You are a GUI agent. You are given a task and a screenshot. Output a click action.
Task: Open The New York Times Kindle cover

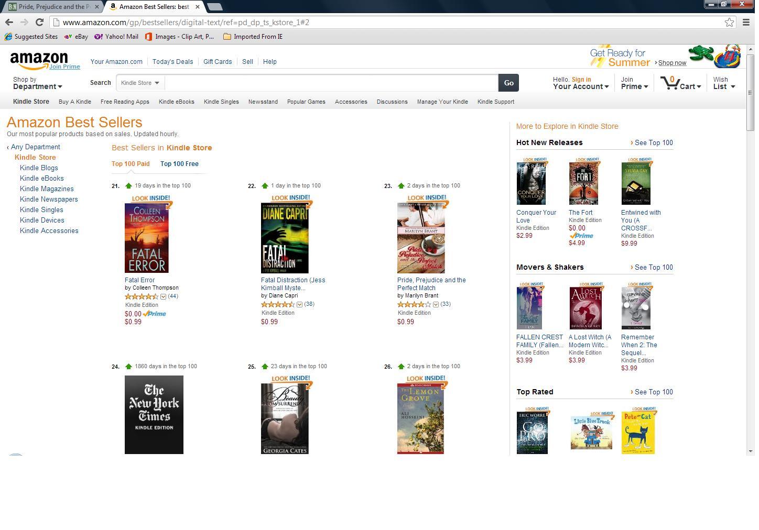click(154, 415)
